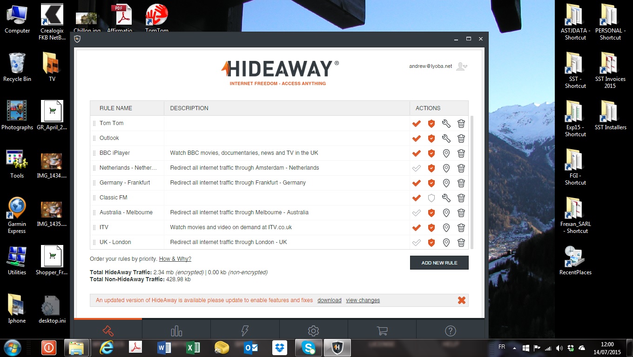Click the download link in update notice

pos(330,300)
